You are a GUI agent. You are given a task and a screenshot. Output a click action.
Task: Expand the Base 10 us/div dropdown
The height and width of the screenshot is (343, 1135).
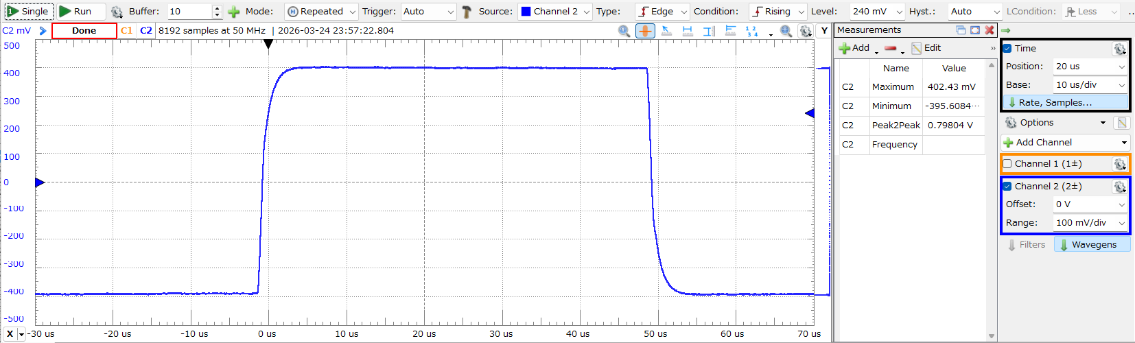tap(1090, 85)
